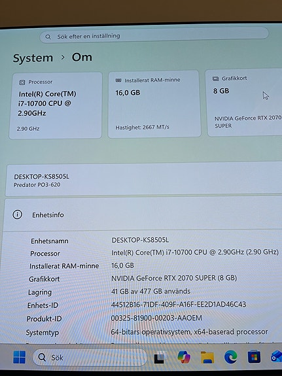The width and height of the screenshot is (282, 376).
Task: Open File Explorer from the taskbar
Action: click(x=207, y=357)
